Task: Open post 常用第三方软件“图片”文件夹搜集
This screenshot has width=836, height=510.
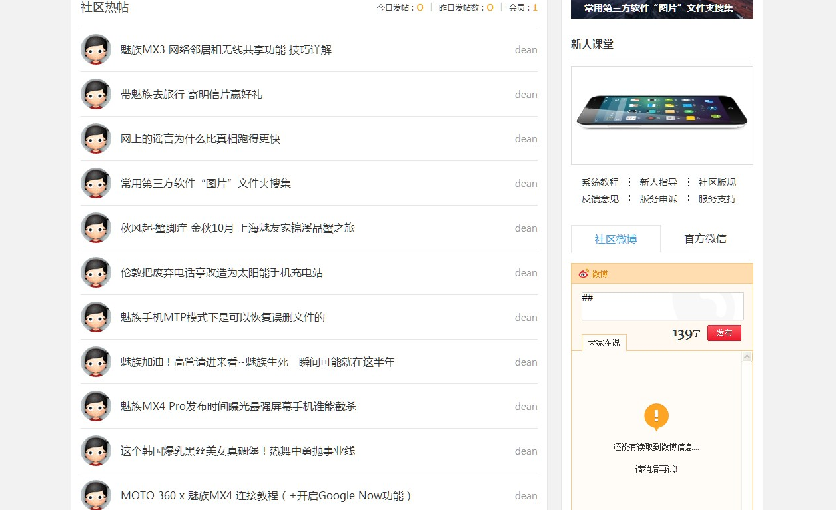Action: [x=206, y=183]
